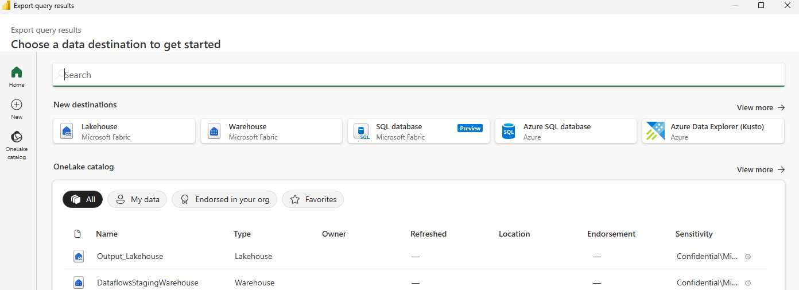
Task: Switch to Endorsed in your org filter
Action: click(224, 199)
